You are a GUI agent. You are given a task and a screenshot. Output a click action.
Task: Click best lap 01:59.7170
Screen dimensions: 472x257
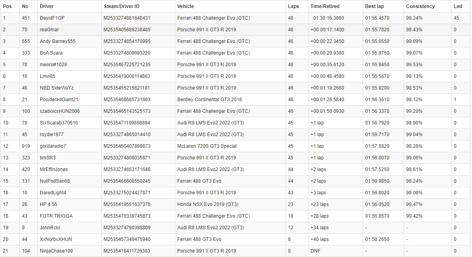tap(377, 135)
